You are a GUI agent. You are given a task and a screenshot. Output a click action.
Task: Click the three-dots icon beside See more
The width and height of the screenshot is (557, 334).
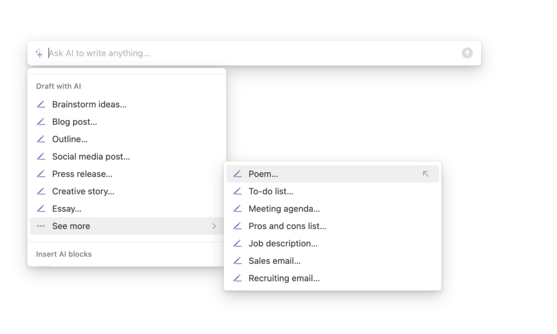click(41, 226)
